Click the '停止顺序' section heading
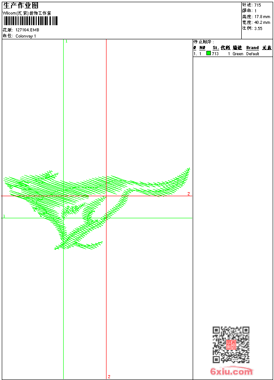Viewport: 274px width, 380px height. tap(204, 42)
